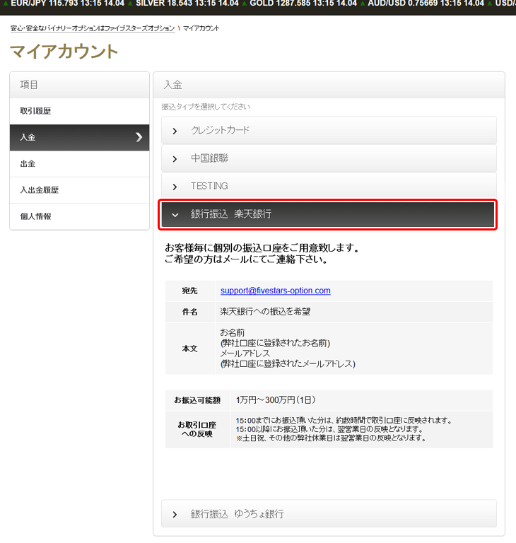516x543 pixels.
Task: Click the ご希望の方はメールにてご連絡下さい text line
Action: [247, 259]
